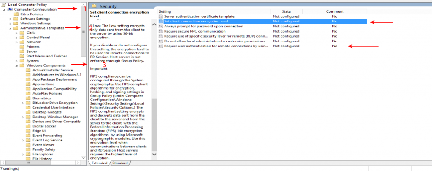432x171 pixels.
Task: Switch to the Standard tab
Action: click(120, 163)
